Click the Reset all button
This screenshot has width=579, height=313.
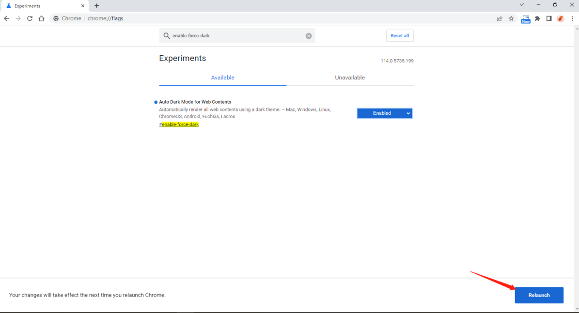click(400, 36)
